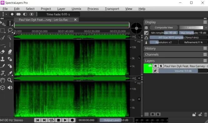The image size is (208, 123).
Task: Set selection mode to intersect
Action: (32, 14)
